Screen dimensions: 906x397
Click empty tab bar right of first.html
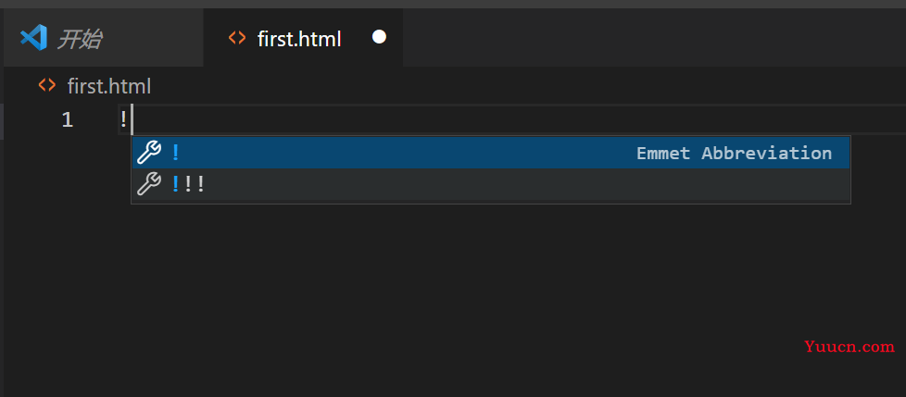pyautogui.click(x=654, y=38)
